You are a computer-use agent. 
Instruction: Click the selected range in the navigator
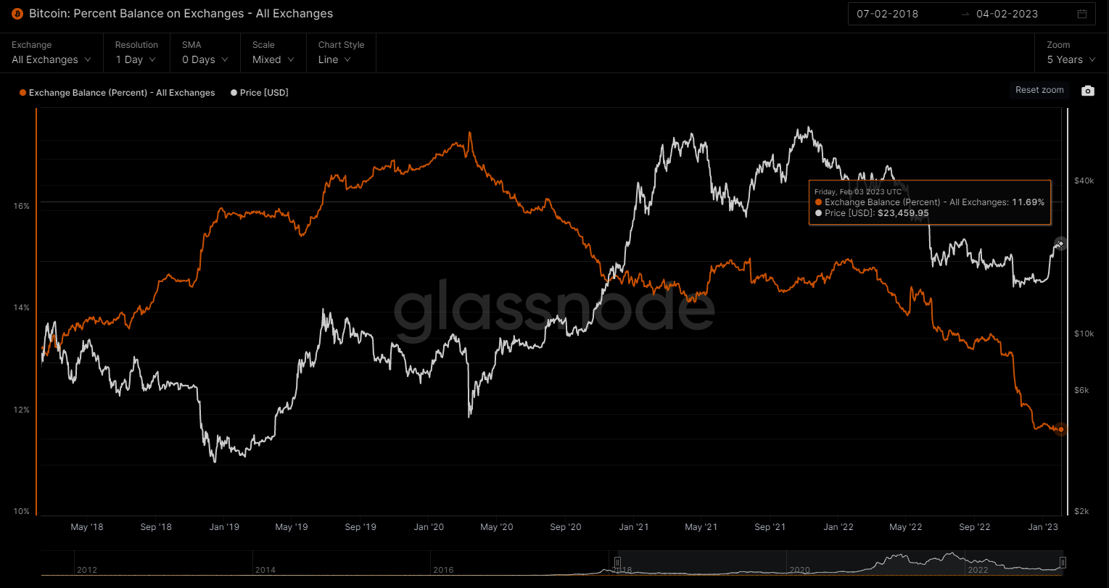[x=840, y=563]
